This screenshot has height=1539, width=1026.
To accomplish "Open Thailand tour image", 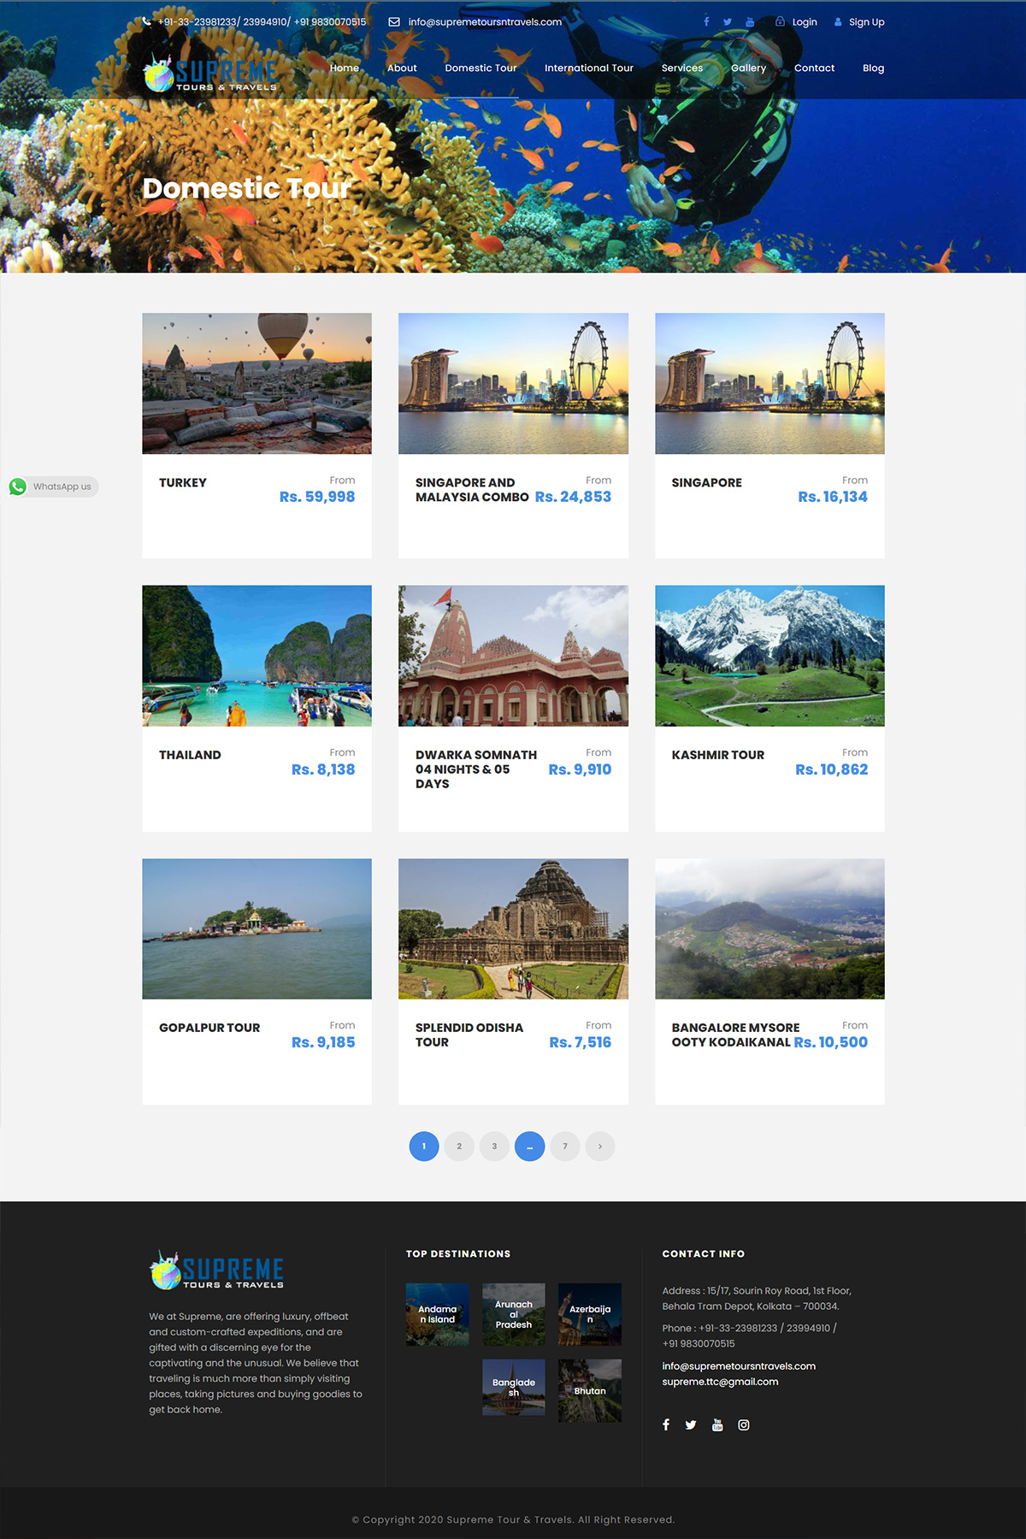I will (256, 656).
